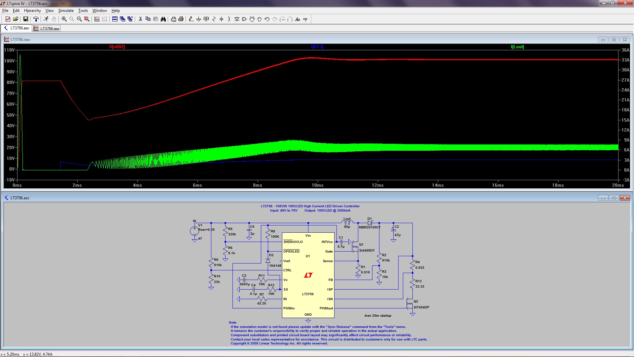This screenshot has width=634, height=357.
Task: Click the Print Setup icon
Action: (x=173, y=19)
